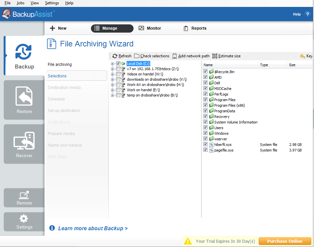Uncheck the $Recycle.Bin checkbox
Viewport: 314px width, 247px height.
tap(205, 71)
